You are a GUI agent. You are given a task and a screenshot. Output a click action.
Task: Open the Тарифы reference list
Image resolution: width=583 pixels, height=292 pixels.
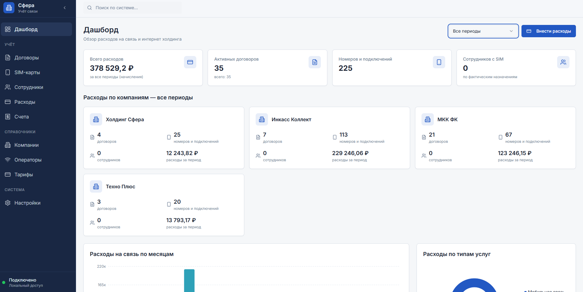coord(37,174)
